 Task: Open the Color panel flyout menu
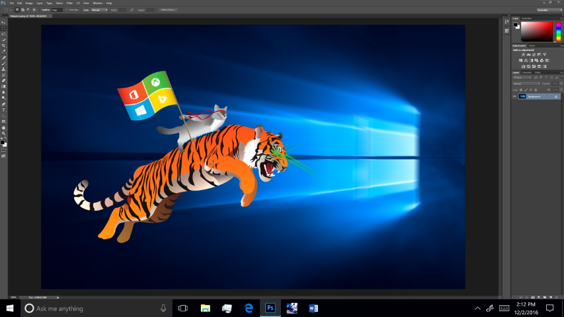coord(561,18)
